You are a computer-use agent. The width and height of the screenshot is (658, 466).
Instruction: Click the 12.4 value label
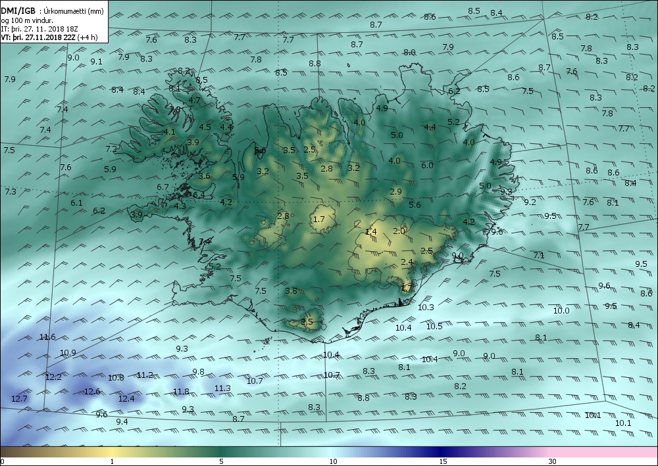pyautogui.click(x=126, y=398)
